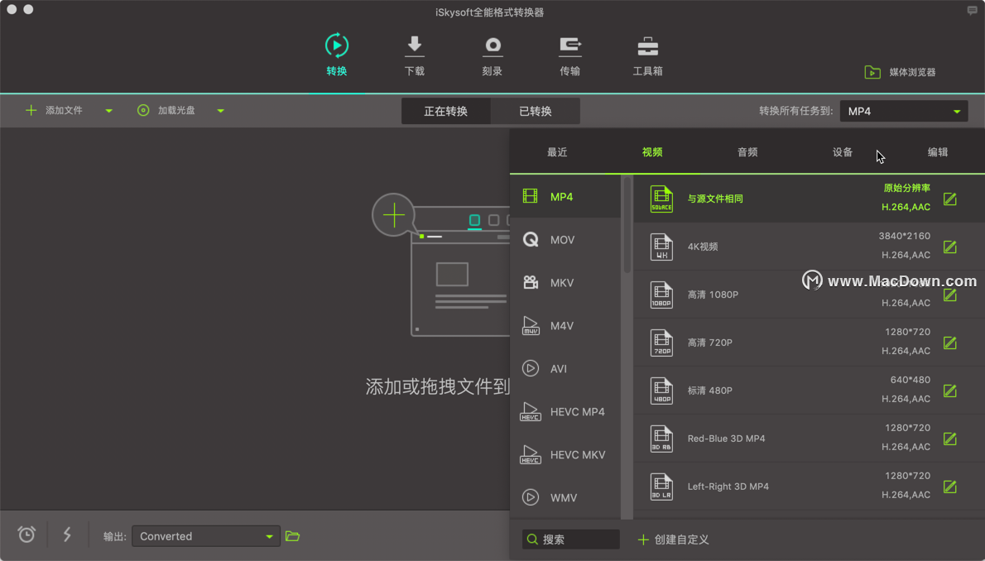Viewport: 985px width, 561px height.
Task: Toggle the lightning high-speed conversion icon
Action: click(67, 535)
